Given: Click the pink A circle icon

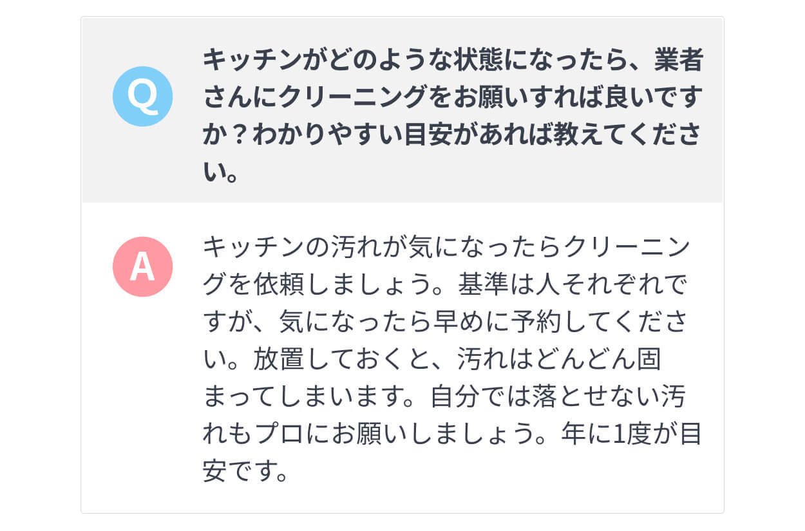Looking at the screenshot, I should (142, 266).
